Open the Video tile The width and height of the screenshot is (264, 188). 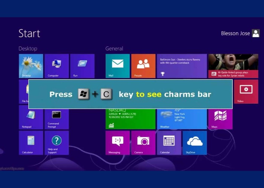pyautogui.click(x=246, y=91)
